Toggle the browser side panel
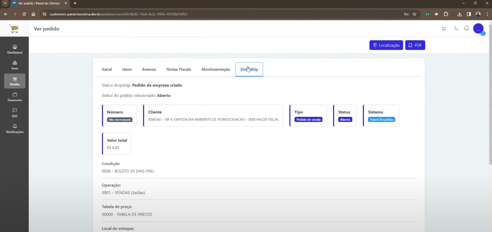This screenshot has height=232, width=492. [x=469, y=14]
